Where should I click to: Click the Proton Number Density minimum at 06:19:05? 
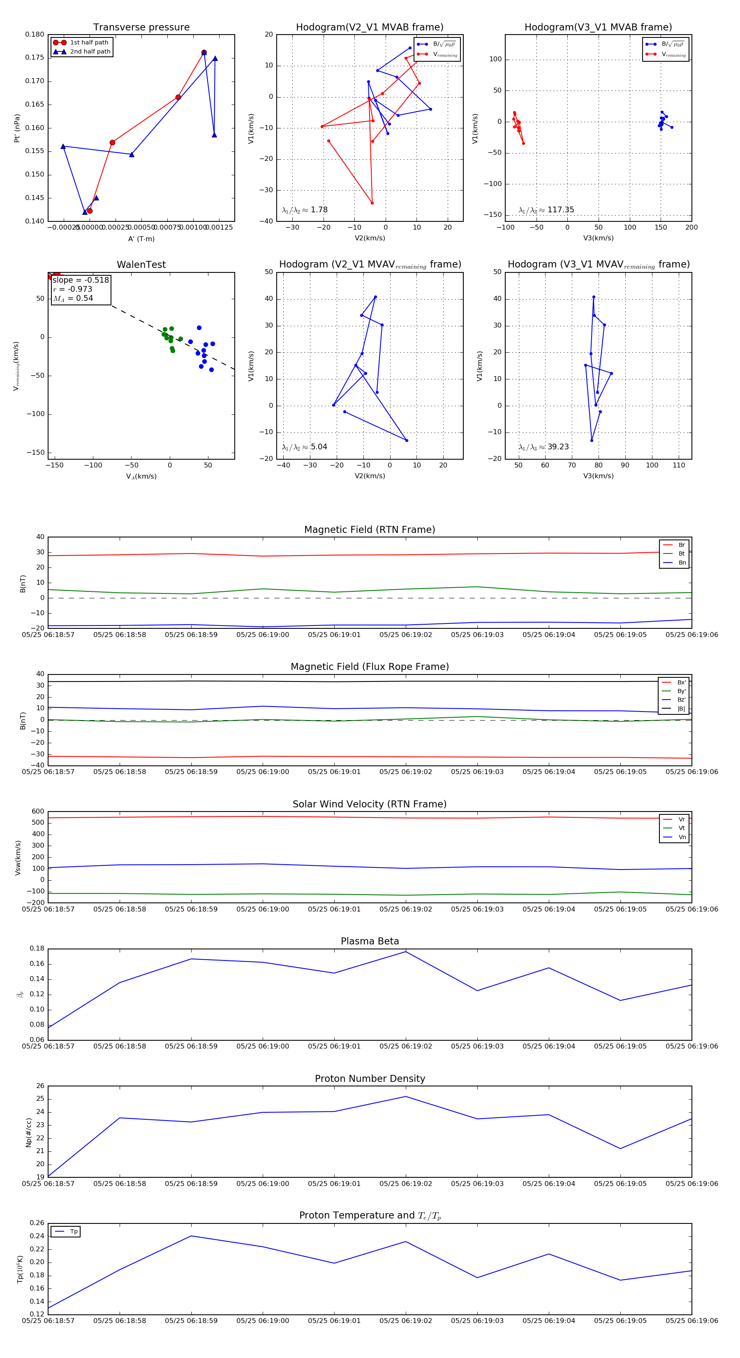[620, 1149]
